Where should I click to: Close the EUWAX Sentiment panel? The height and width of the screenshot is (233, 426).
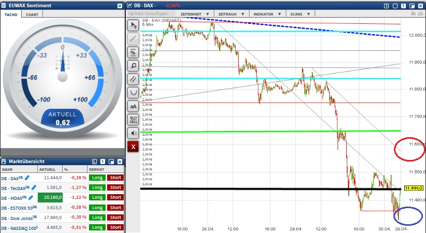(120, 6)
